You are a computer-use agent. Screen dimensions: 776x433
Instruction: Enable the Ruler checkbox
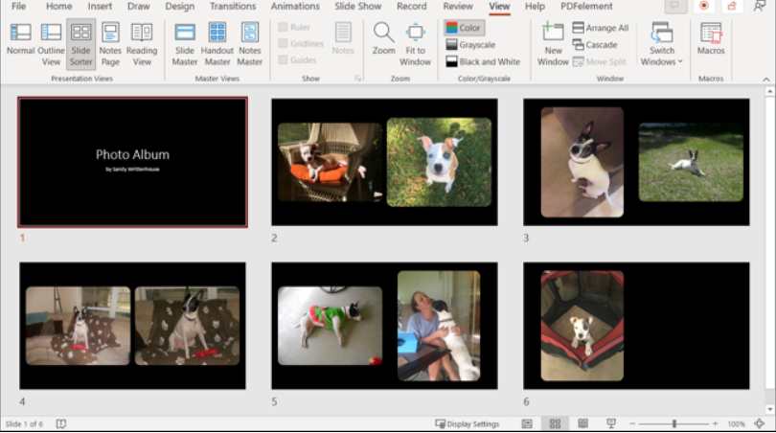pyautogui.click(x=284, y=28)
